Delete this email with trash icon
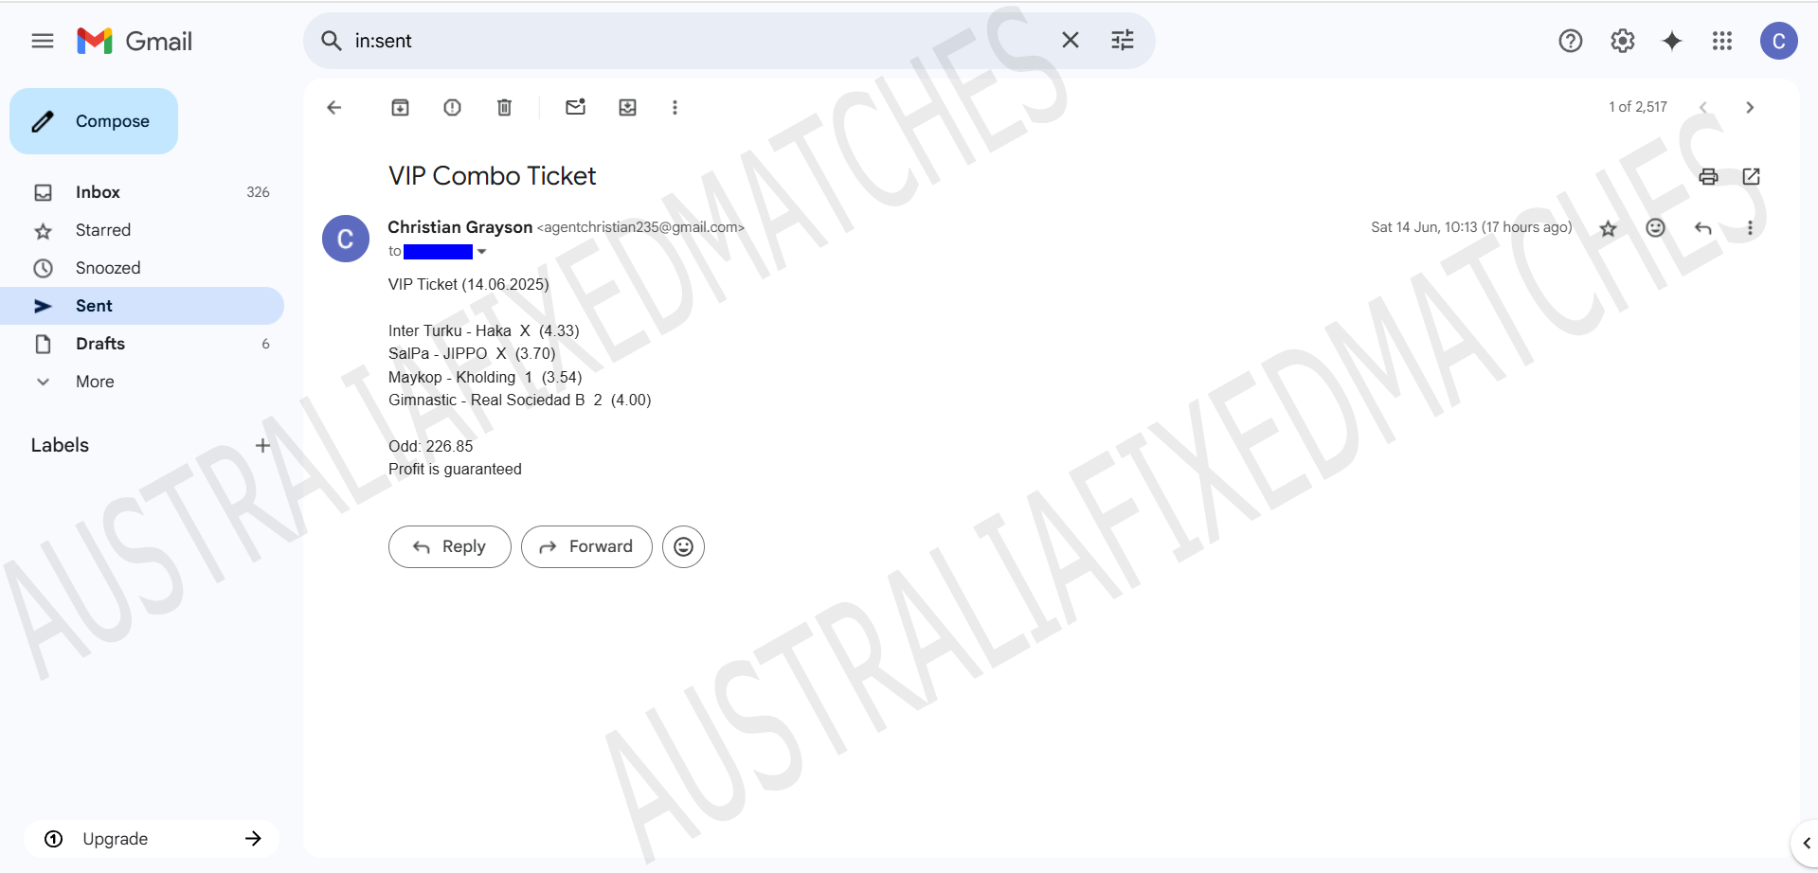 pyautogui.click(x=505, y=107)
